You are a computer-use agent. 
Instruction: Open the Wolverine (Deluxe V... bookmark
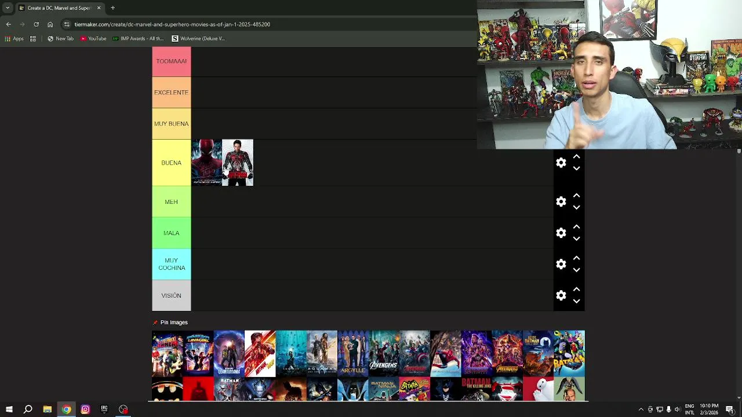pos(198,39)
